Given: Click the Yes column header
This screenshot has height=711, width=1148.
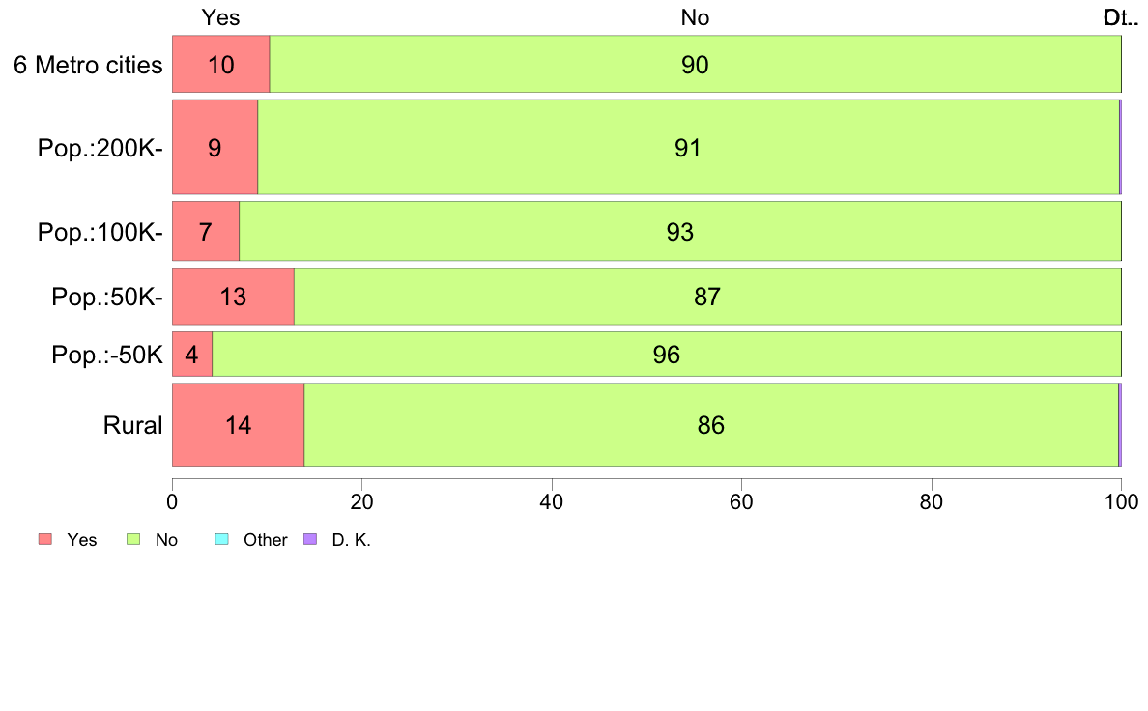Looking at the screenshot, I should [220, 16].
